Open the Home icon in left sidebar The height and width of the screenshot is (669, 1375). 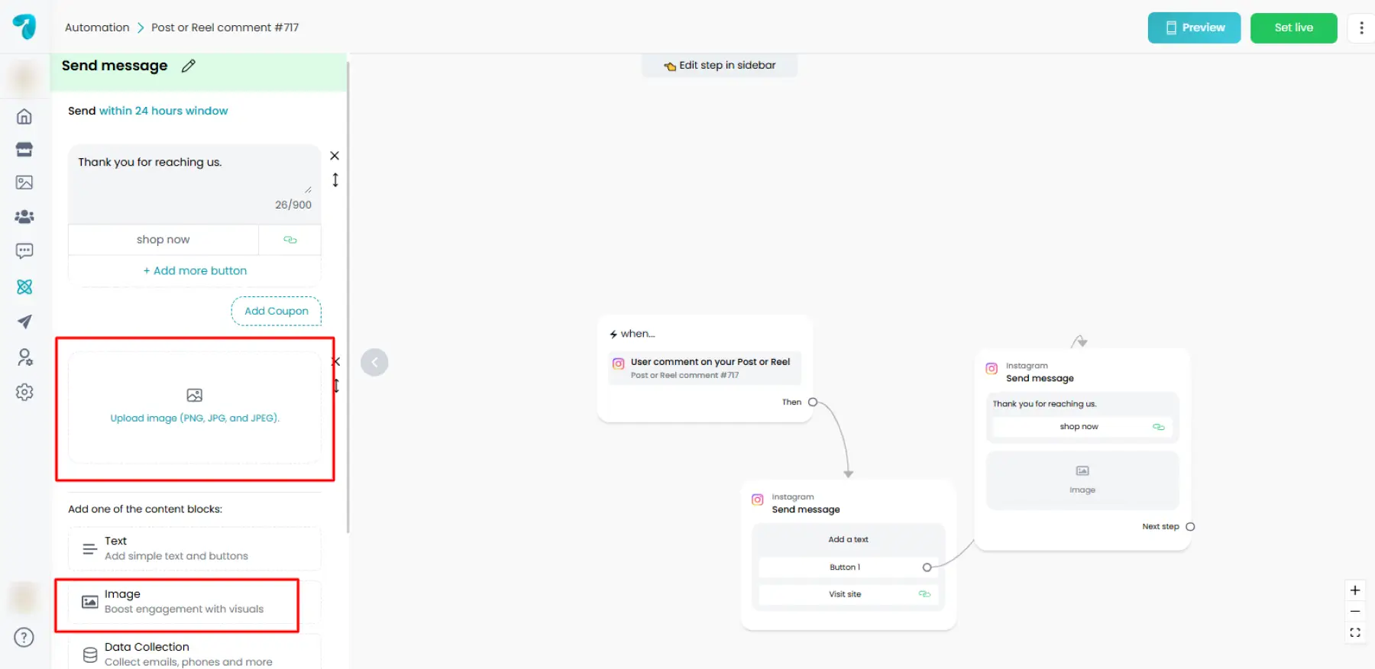[x=24, y=117]
